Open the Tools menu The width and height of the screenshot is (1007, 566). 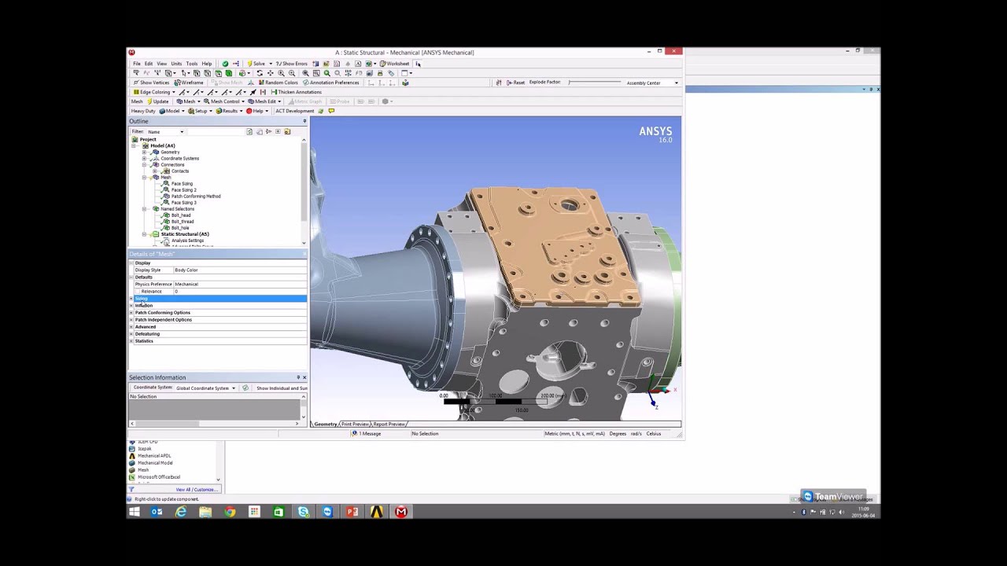pyautogui.click(x=191, y=64)
